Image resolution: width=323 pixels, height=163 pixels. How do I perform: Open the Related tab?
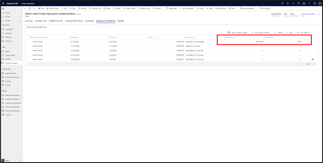coord(120,21)
